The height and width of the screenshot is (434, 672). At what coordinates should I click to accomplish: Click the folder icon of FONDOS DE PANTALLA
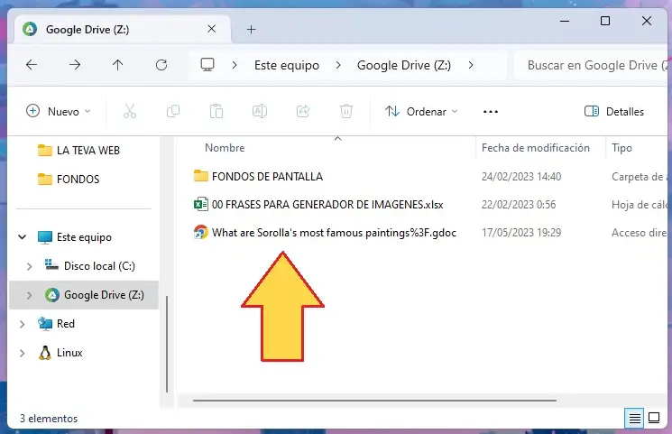(x=200, y=176)
